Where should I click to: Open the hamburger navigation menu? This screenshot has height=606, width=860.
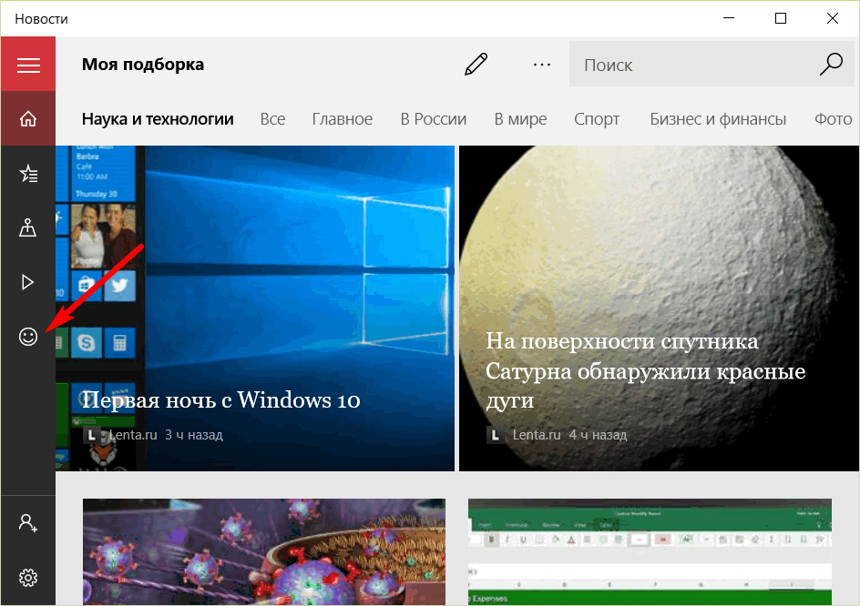tap(28, 64)
